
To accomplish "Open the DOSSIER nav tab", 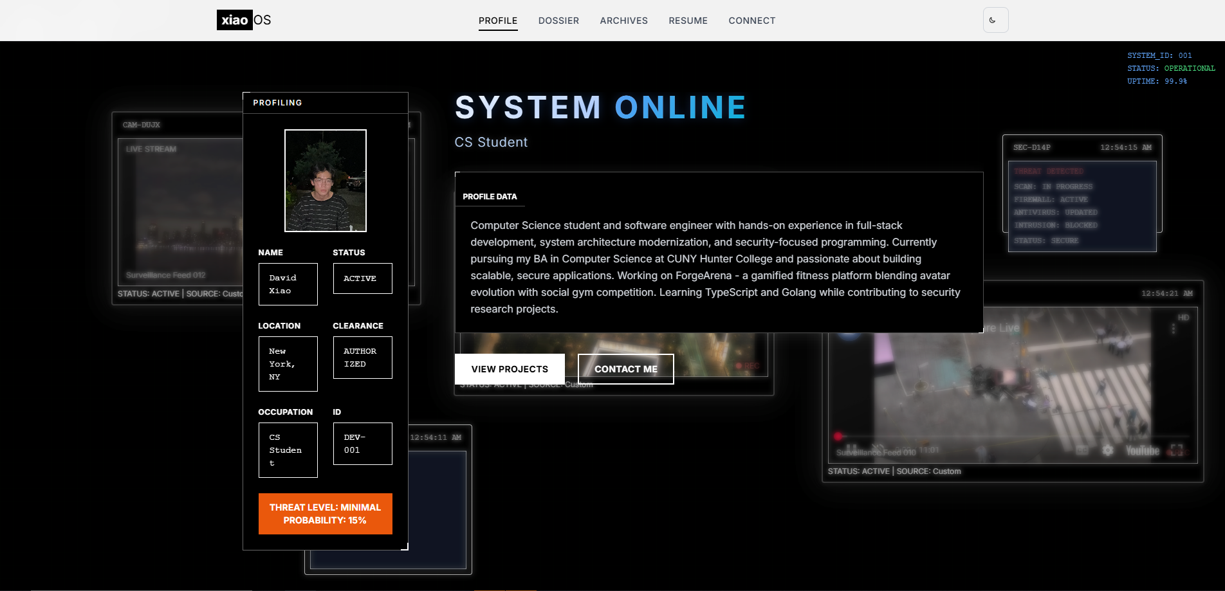I will pyautogui.click(x=558, y=21).
